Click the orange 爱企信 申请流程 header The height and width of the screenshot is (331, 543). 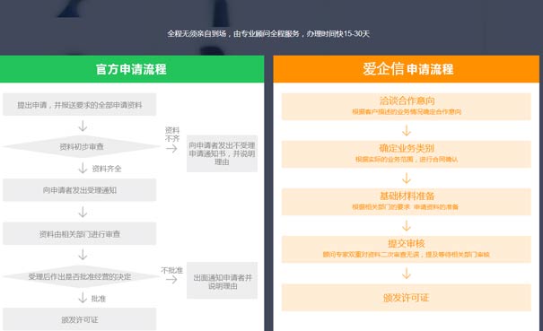coord(407,69)
